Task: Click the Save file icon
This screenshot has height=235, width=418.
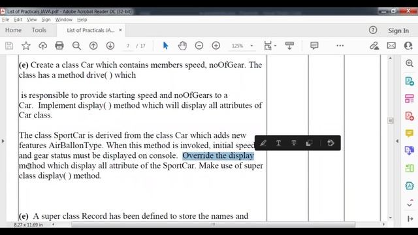Action: coord(9,46)
